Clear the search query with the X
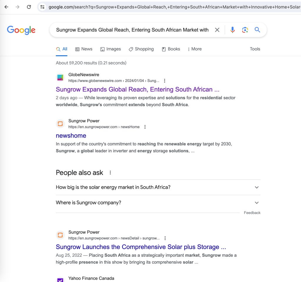Screen dimensions: 301x282 click(217, 30)
